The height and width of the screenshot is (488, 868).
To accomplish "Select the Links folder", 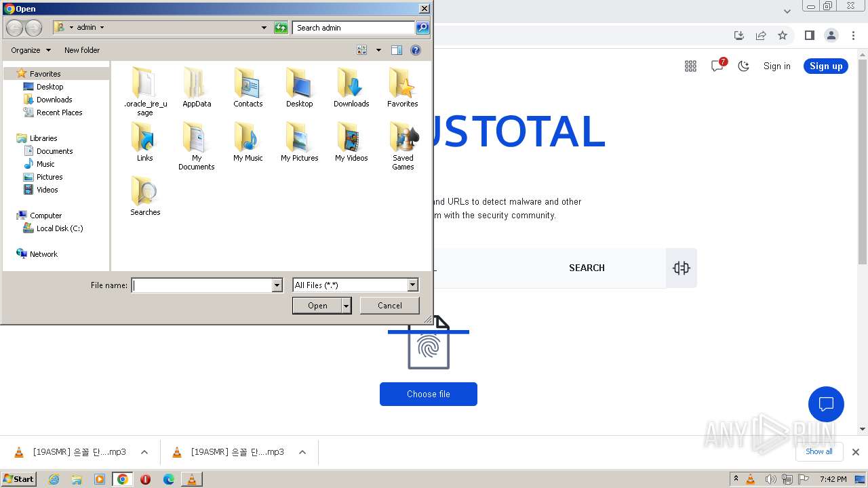I will coord(145,141).
